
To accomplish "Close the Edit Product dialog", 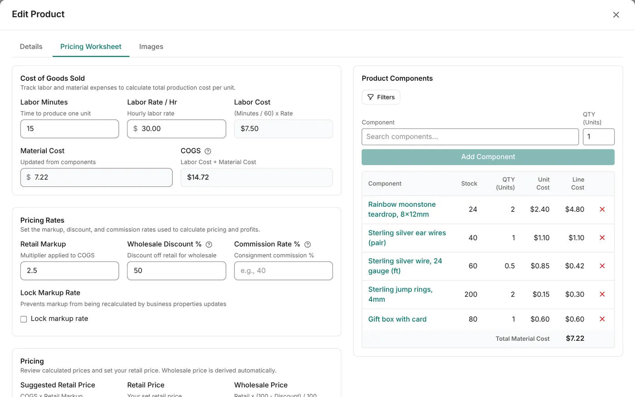I will (616, 15).
